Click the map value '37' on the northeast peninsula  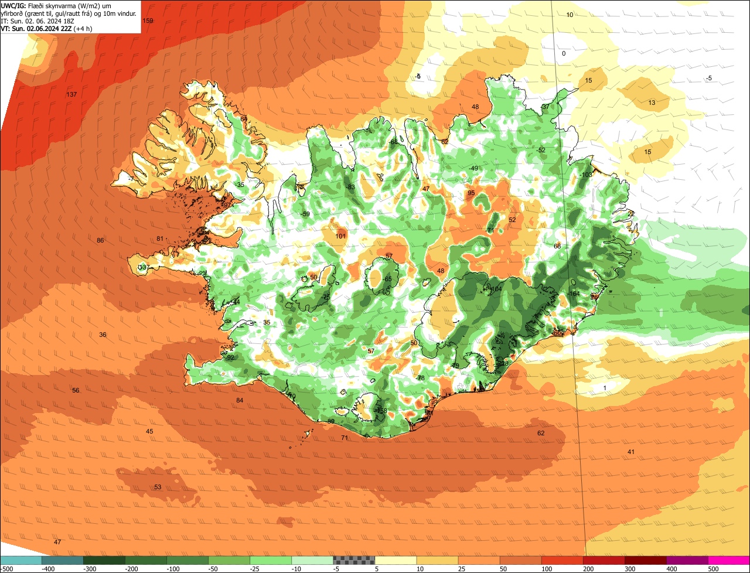546,107
